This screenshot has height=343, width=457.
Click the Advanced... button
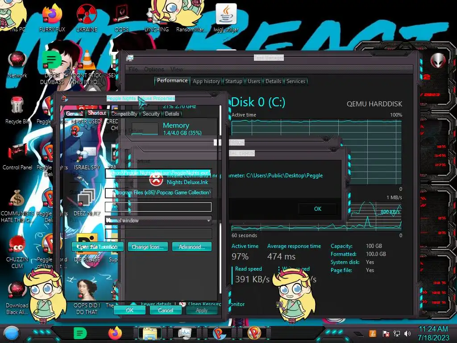point(191,247)
